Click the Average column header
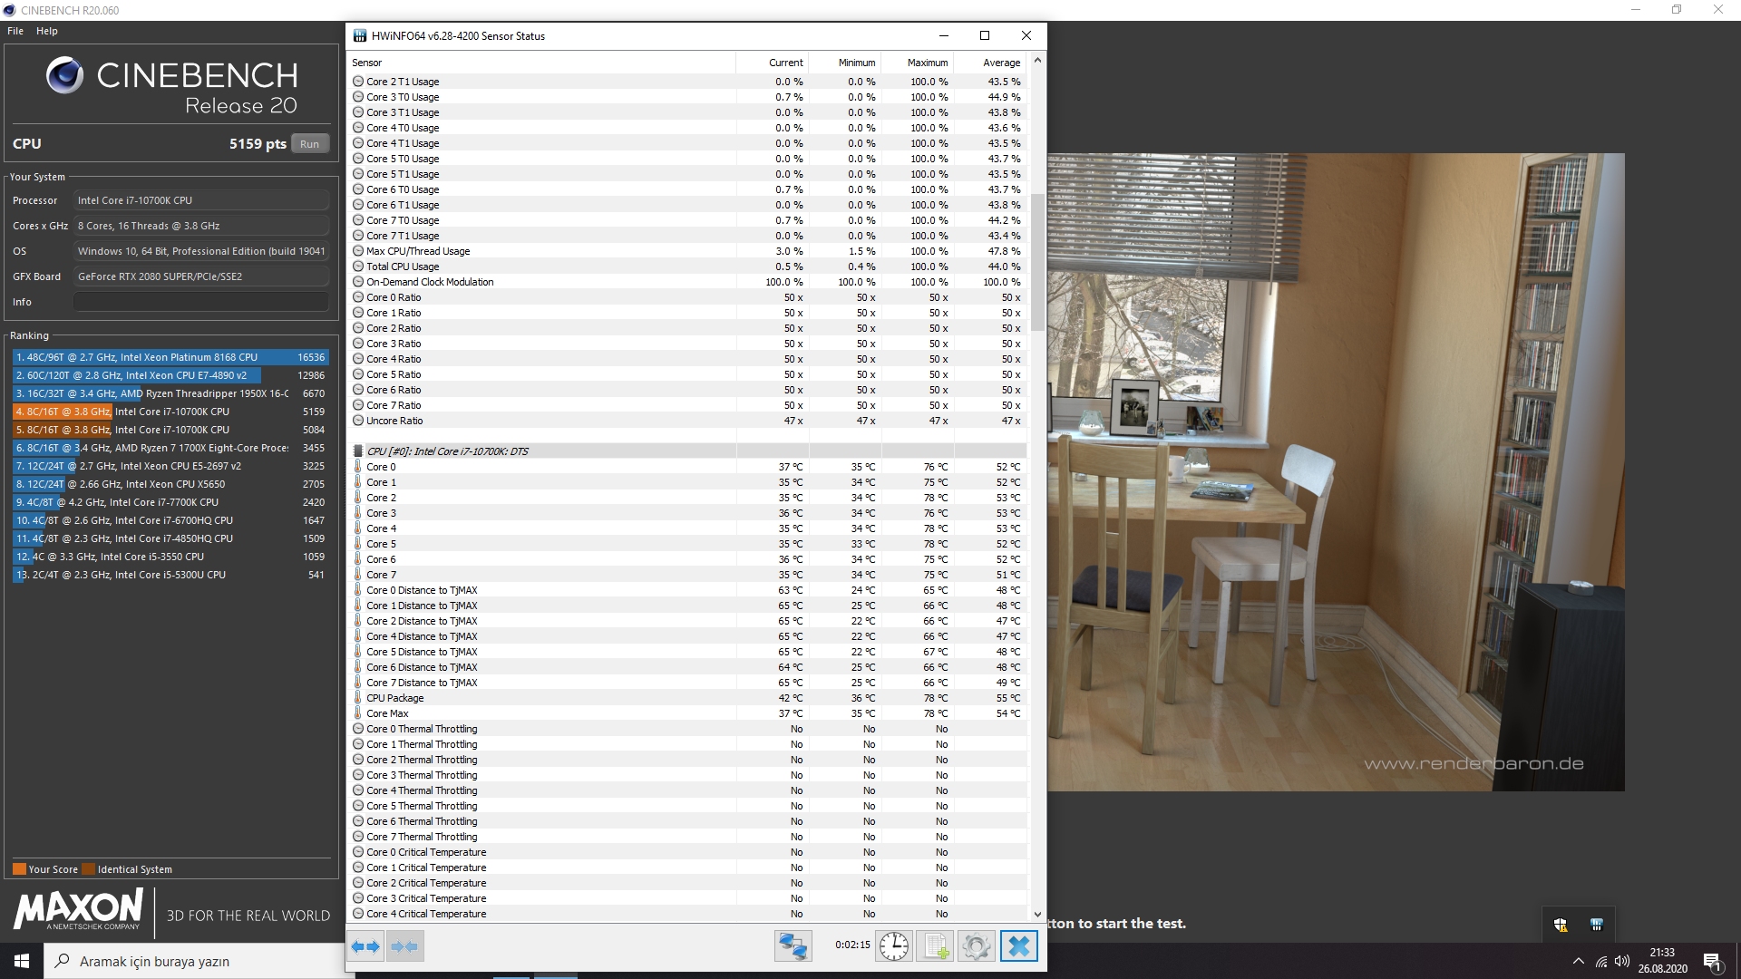The width and height of the screenshot is (1741, 979). coord(990,63)
